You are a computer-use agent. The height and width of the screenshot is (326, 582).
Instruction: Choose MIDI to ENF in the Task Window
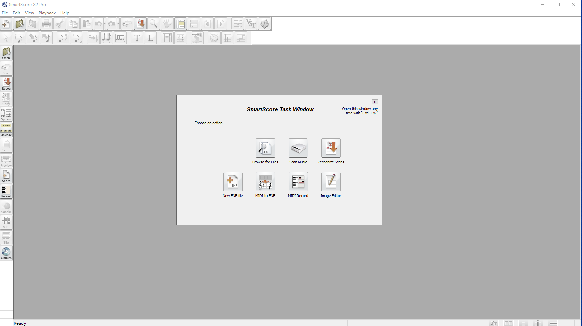click(x=265, y=182)
